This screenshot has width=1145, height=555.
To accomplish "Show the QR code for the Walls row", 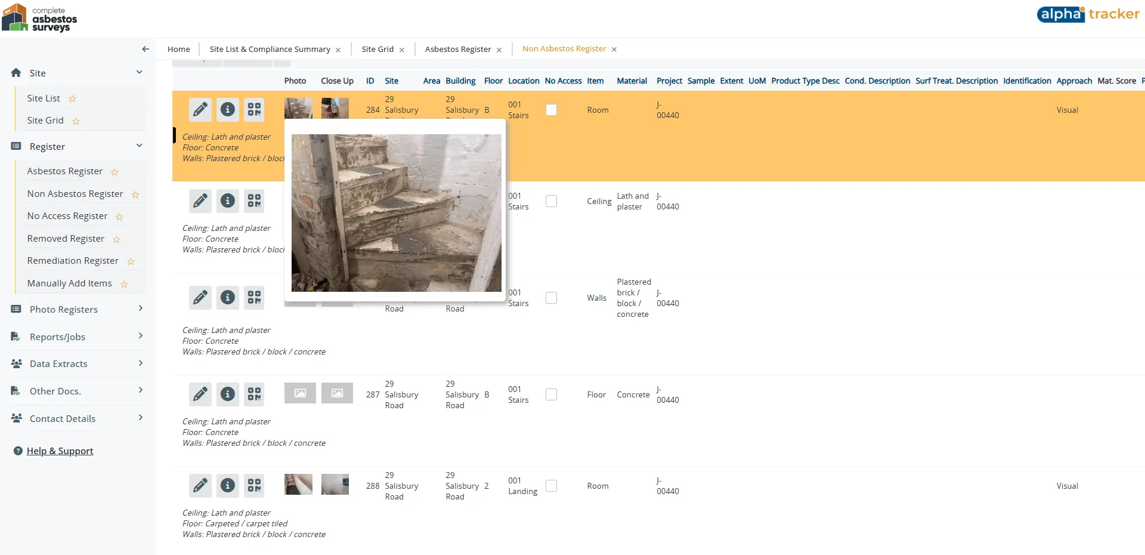I will click(255, 298).
